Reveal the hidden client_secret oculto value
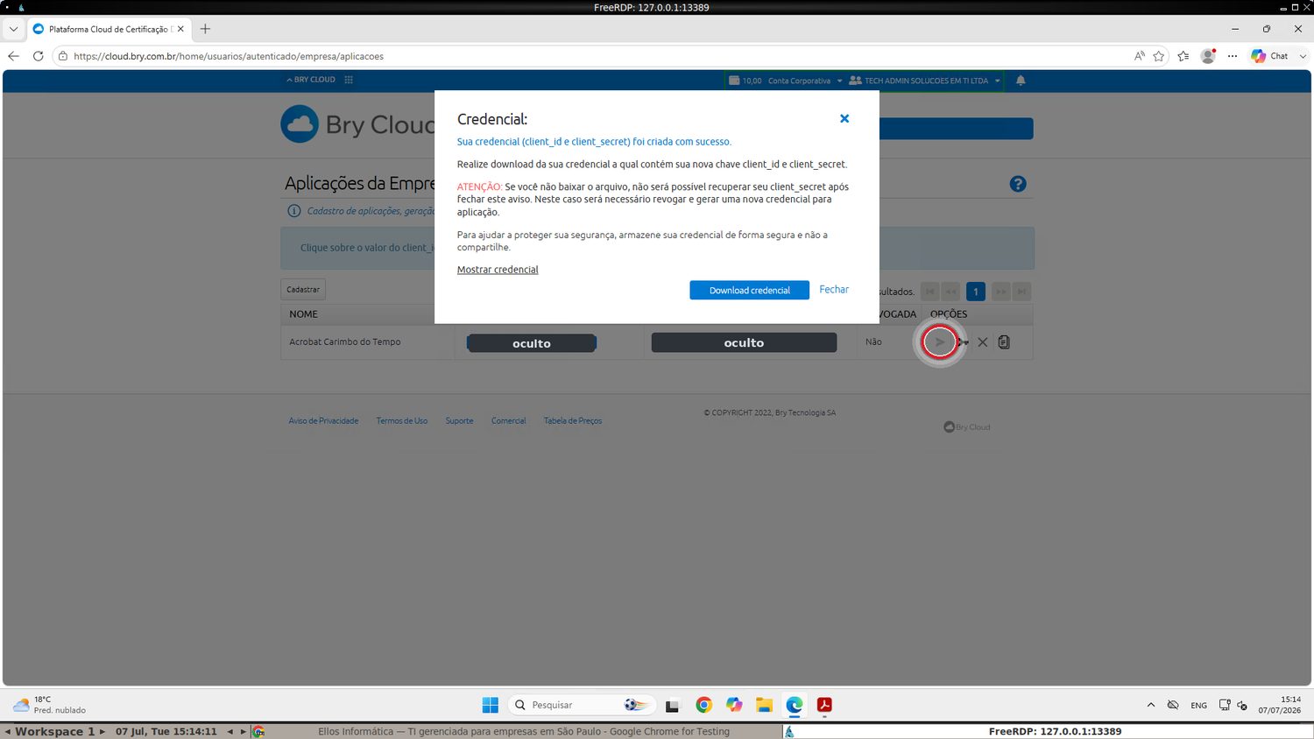Screen dimensions: 1314x739 (x=744, y=342)
